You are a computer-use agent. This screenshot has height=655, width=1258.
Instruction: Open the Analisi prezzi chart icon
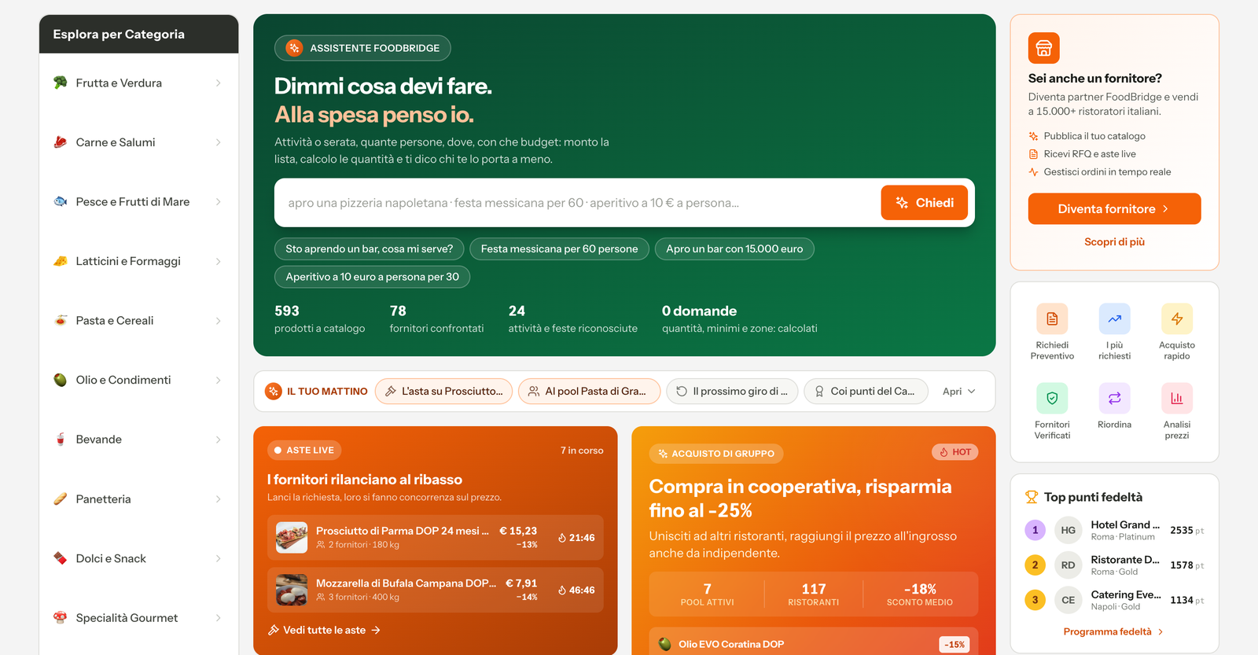(x=1177, y=399)
